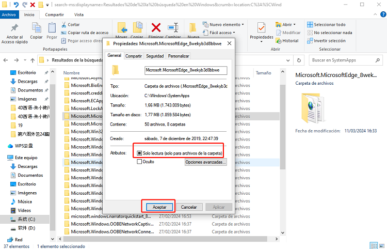Viewport: 387px width, 249px height.
Task: Select Este equipo in navigation pane
Action: 23,158
